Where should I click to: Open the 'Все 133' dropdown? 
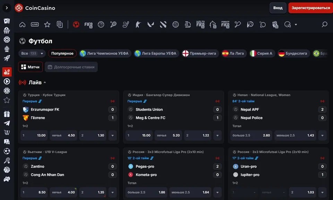(x=33, y=53)
